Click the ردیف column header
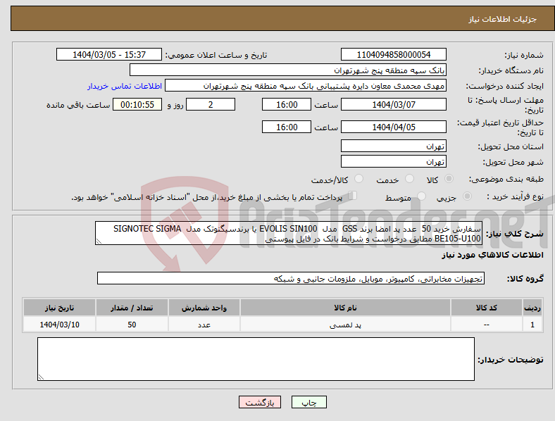 [532, 308]
